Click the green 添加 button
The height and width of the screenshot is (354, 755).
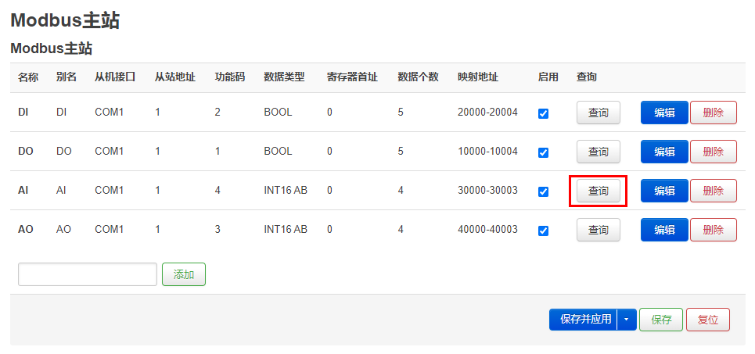[184, 274]
